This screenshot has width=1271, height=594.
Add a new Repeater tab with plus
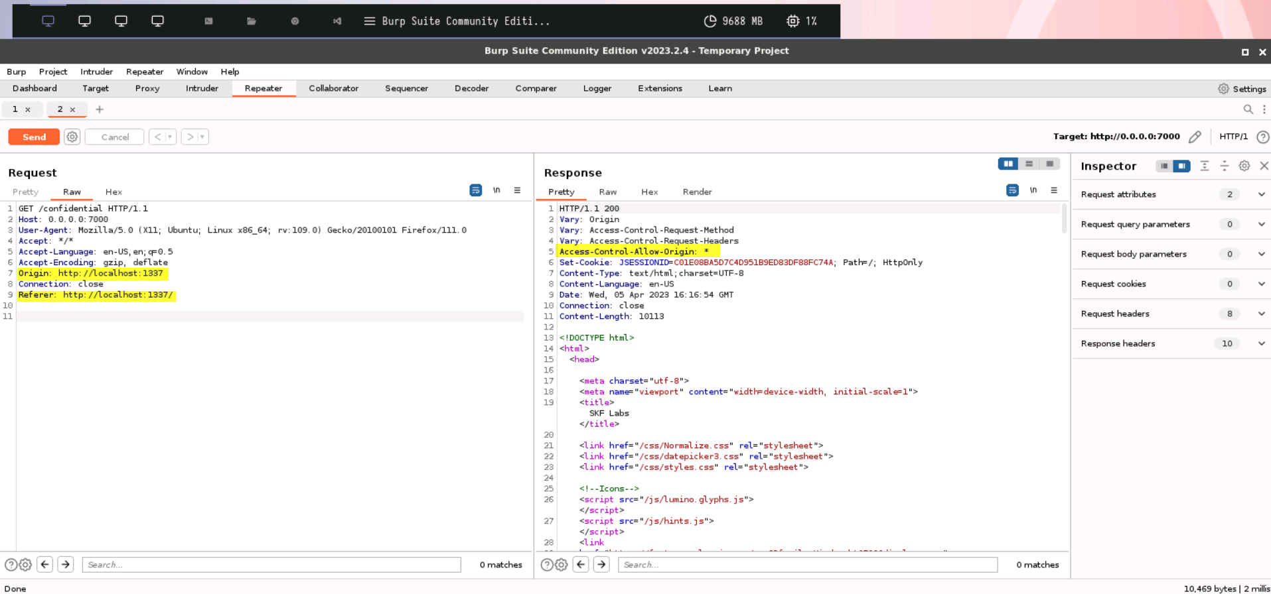(100, 109)
